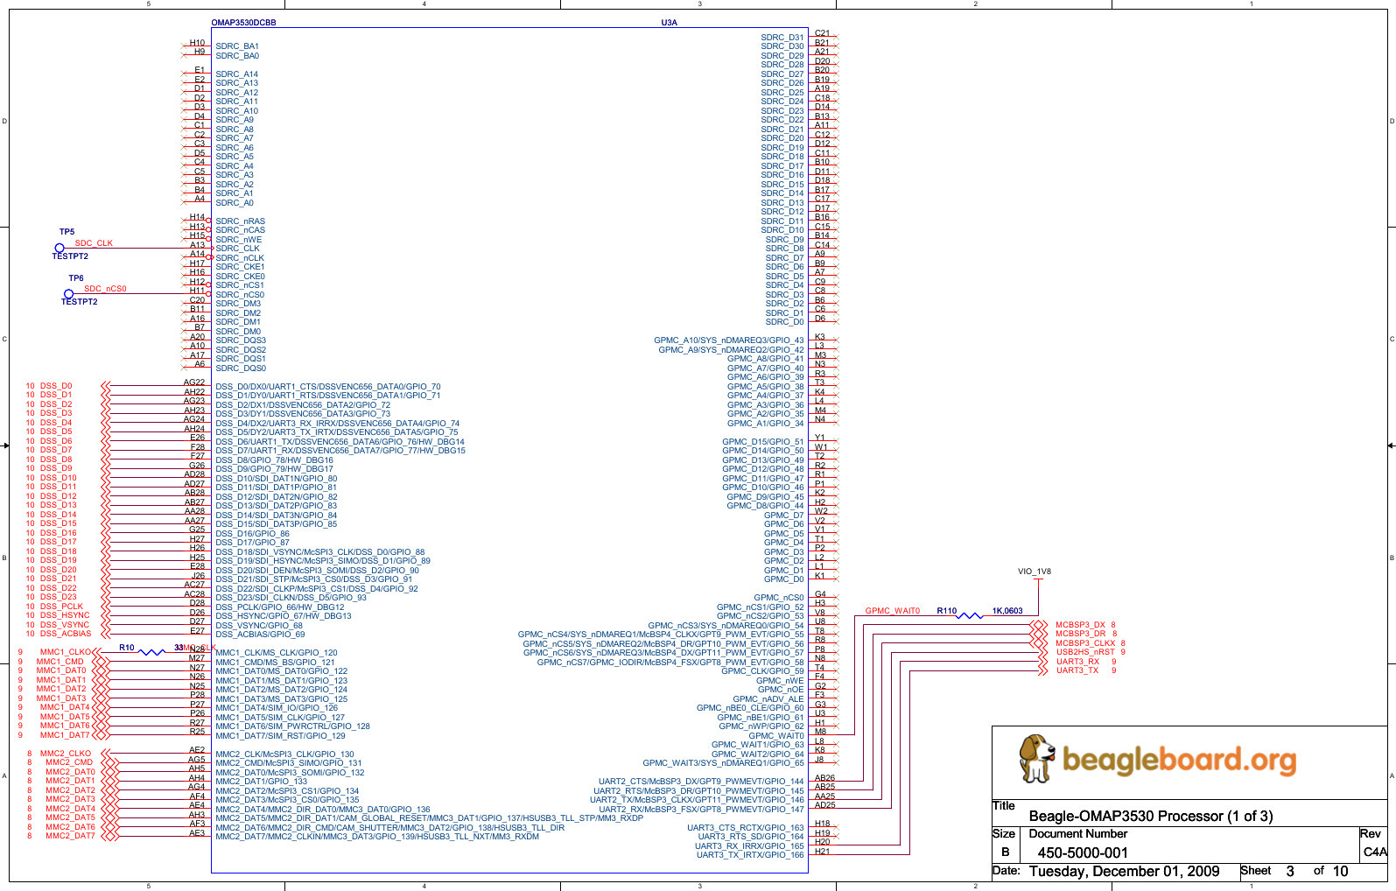The image size is (1396, 891).
Task: Click the pin number C21
Action: point(823,33)
